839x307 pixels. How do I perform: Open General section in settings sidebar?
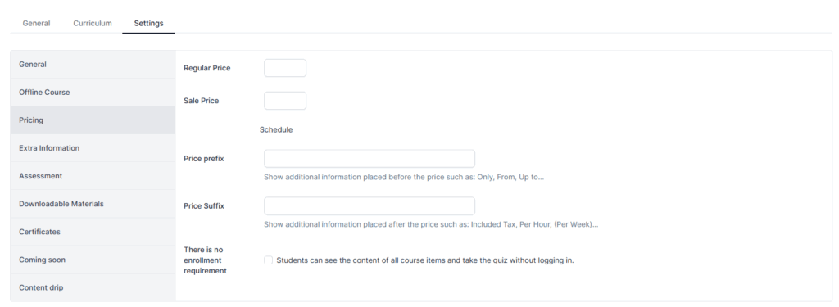(x=93, y=65)
